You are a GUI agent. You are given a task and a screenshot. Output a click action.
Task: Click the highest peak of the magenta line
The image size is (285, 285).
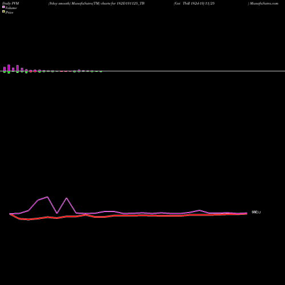[47, 197]
